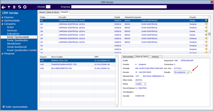The height and width of the screenshot is (111, 214).
Task: Click the flag icon for campaign 155
Action: [206, 35]
